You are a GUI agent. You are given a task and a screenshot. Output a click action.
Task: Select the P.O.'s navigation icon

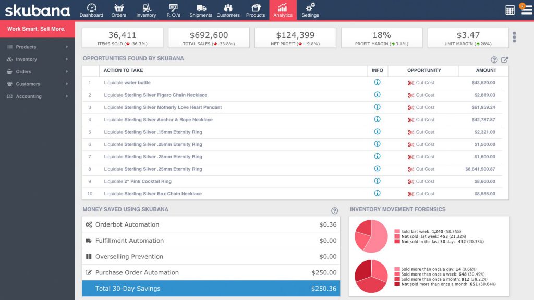click(173, 8)
